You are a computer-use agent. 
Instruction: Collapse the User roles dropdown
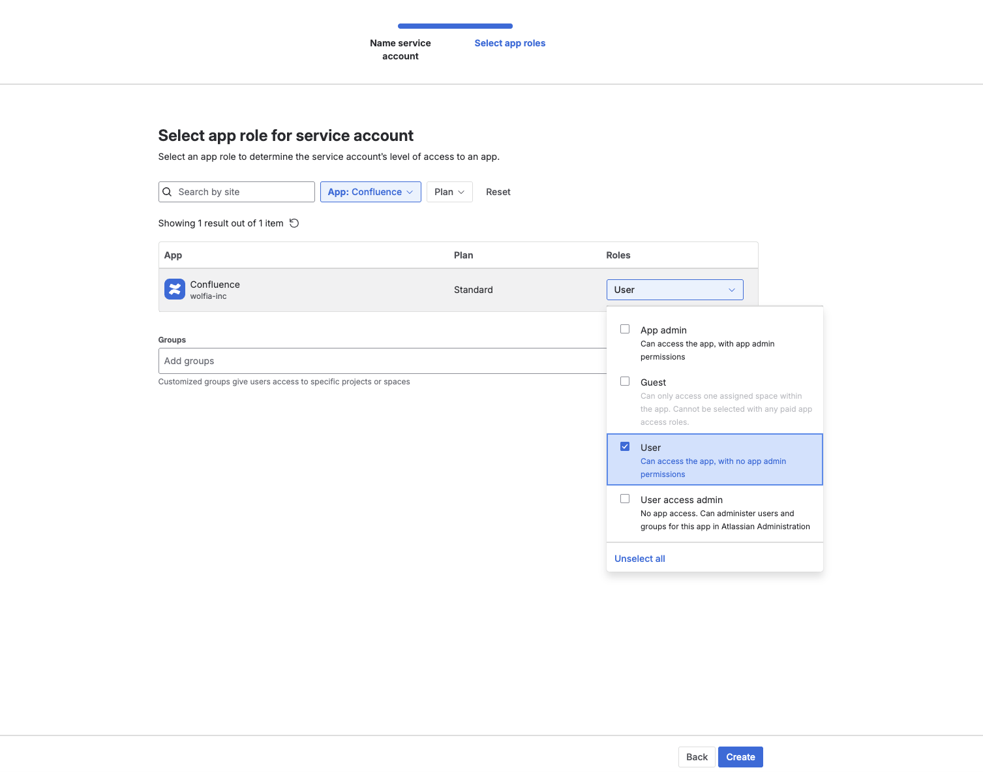click(731, 289)
